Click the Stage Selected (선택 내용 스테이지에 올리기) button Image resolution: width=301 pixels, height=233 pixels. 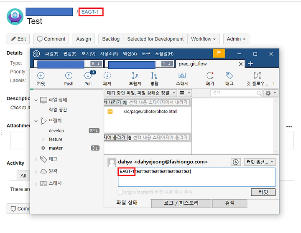coord(160,138)
